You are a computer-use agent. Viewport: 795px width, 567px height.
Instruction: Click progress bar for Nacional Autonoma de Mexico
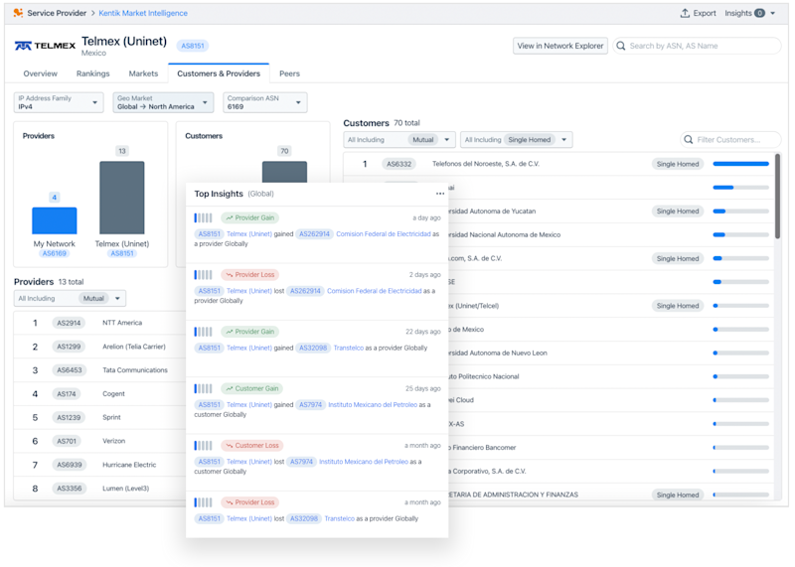click(740, 234)
